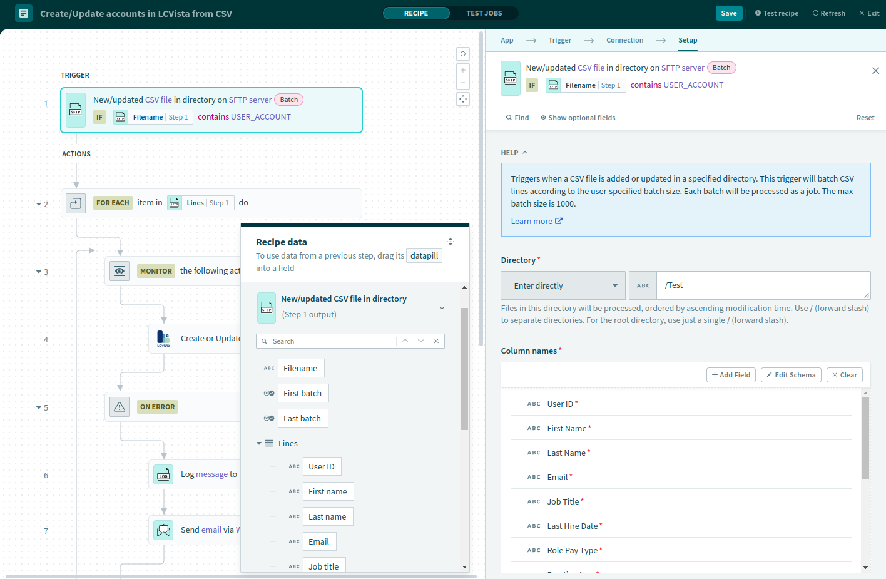886x579 pixels.
Task: Save the recipe
Action: point(728,13)
